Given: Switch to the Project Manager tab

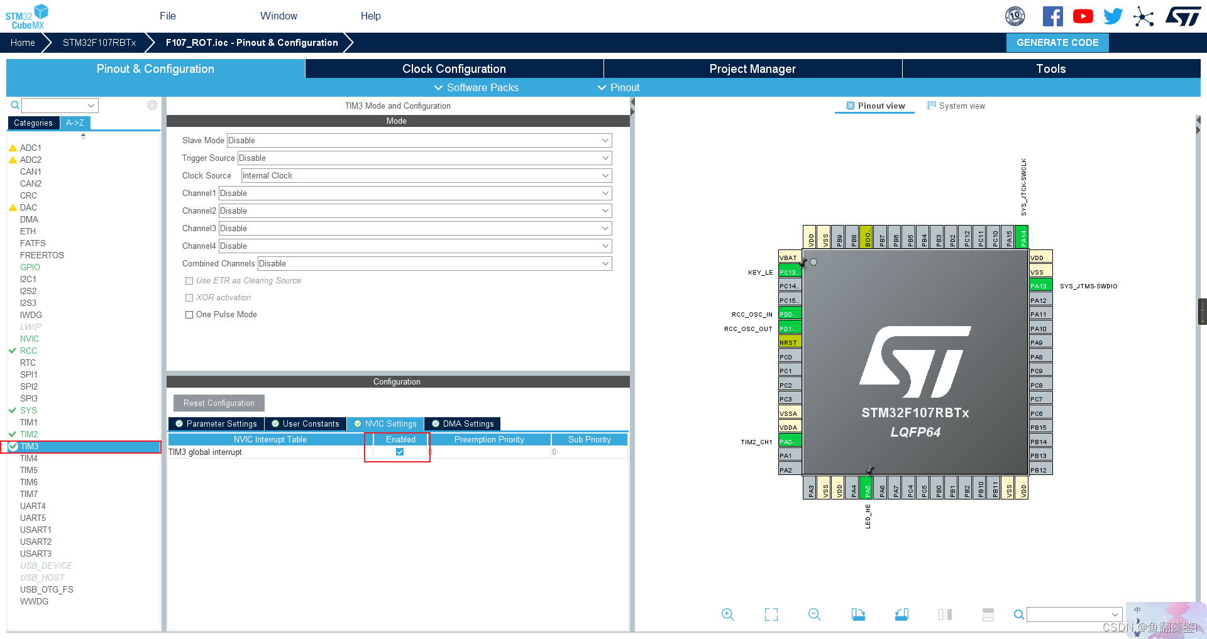Looking at the screenshot, I should (x=752, y=68).
